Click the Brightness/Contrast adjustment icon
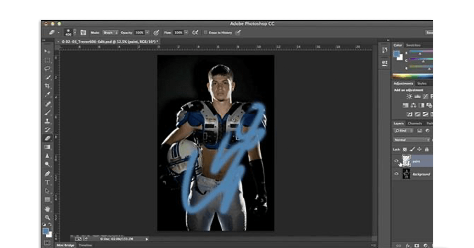Viewport: 474px width, 248px height. point(409,96)
